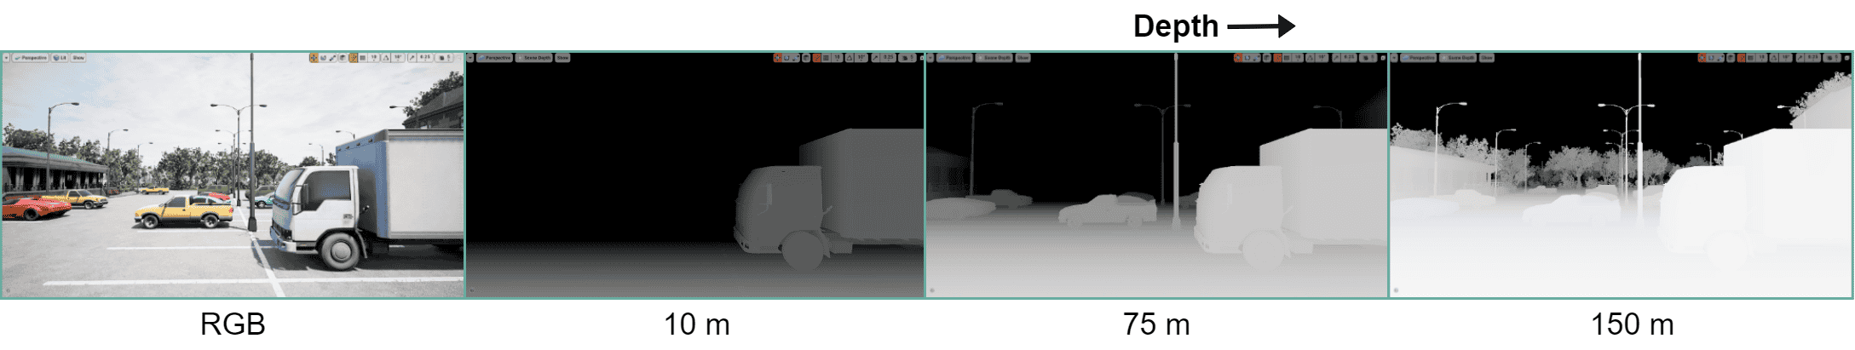Open the Lit view mode menu in RGB viewport
The width and height of the screenshot is (1855, 350).
click(60, 58)
